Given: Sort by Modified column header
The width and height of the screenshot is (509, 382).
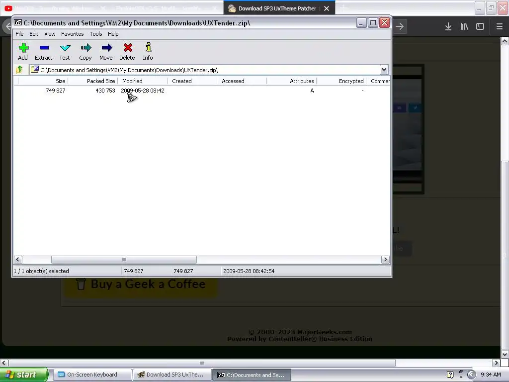Looking at the screenshot, I should click(143, 81).
